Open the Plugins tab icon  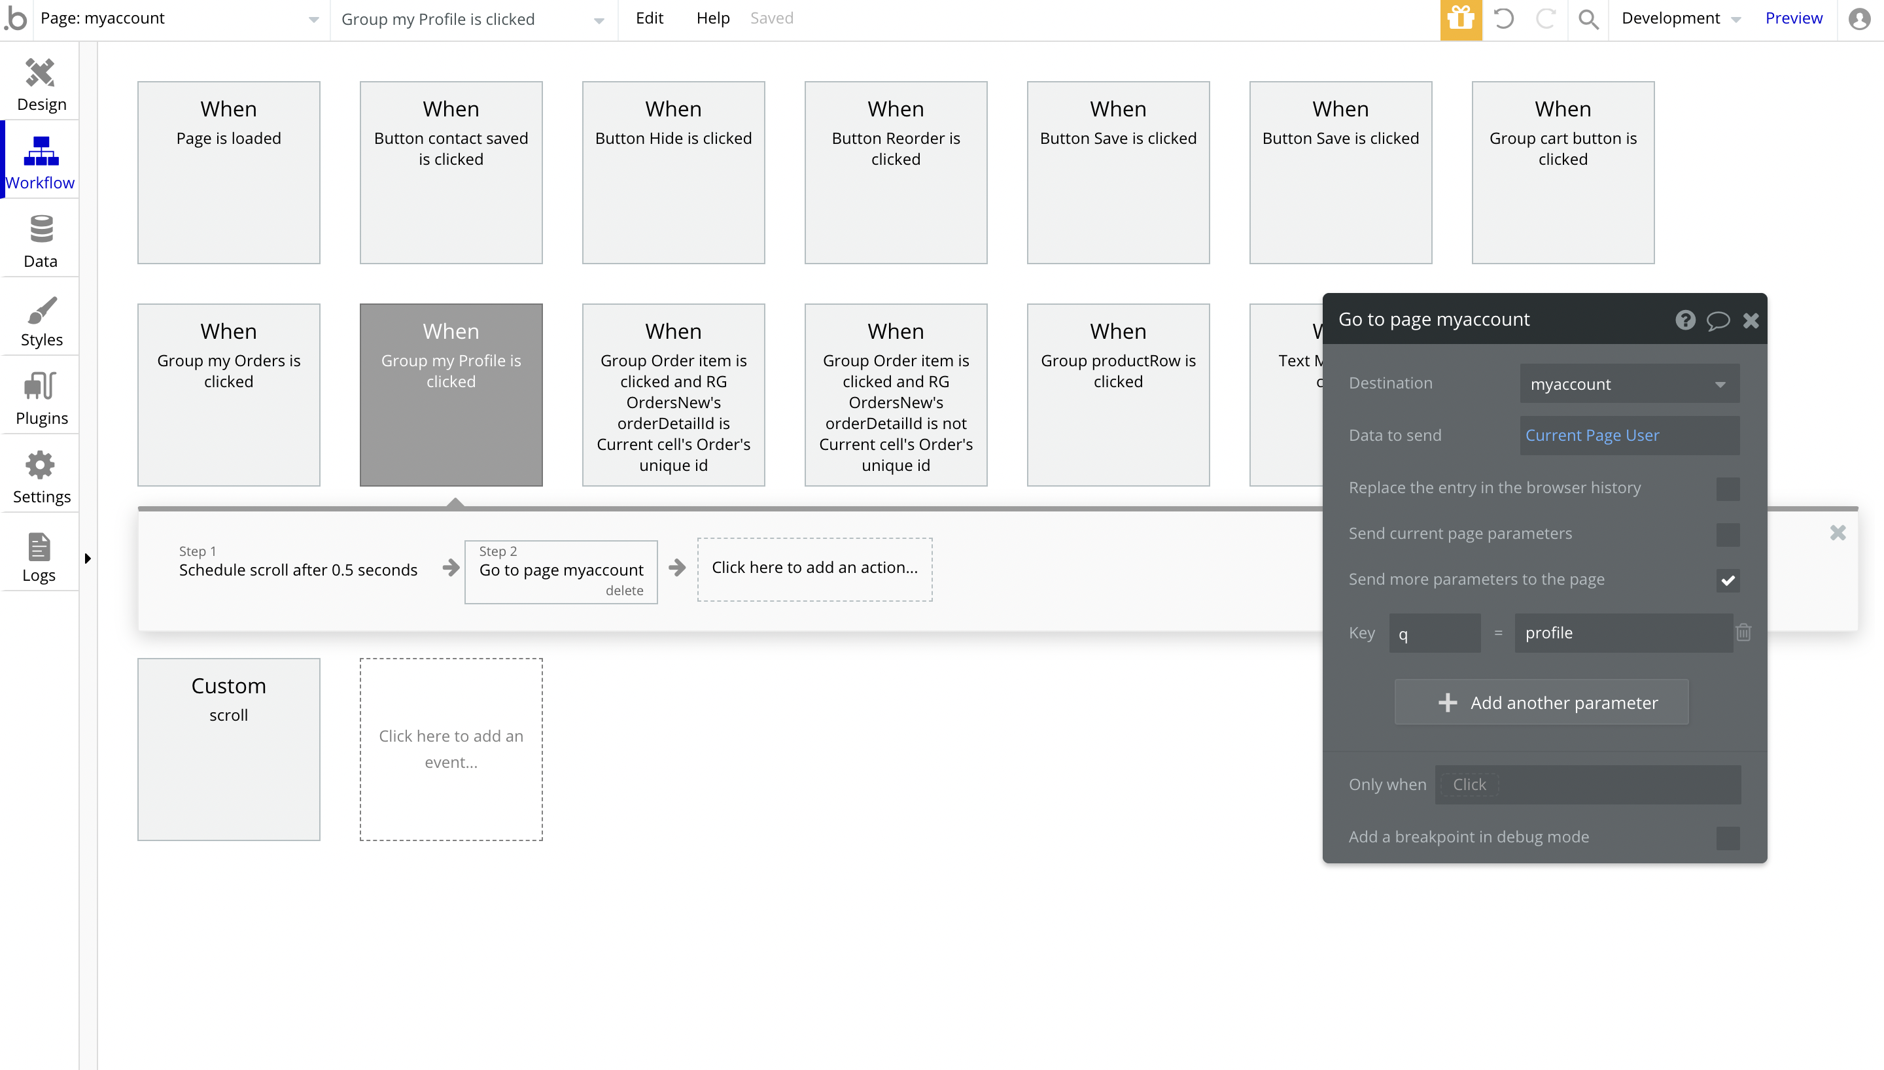41,387
